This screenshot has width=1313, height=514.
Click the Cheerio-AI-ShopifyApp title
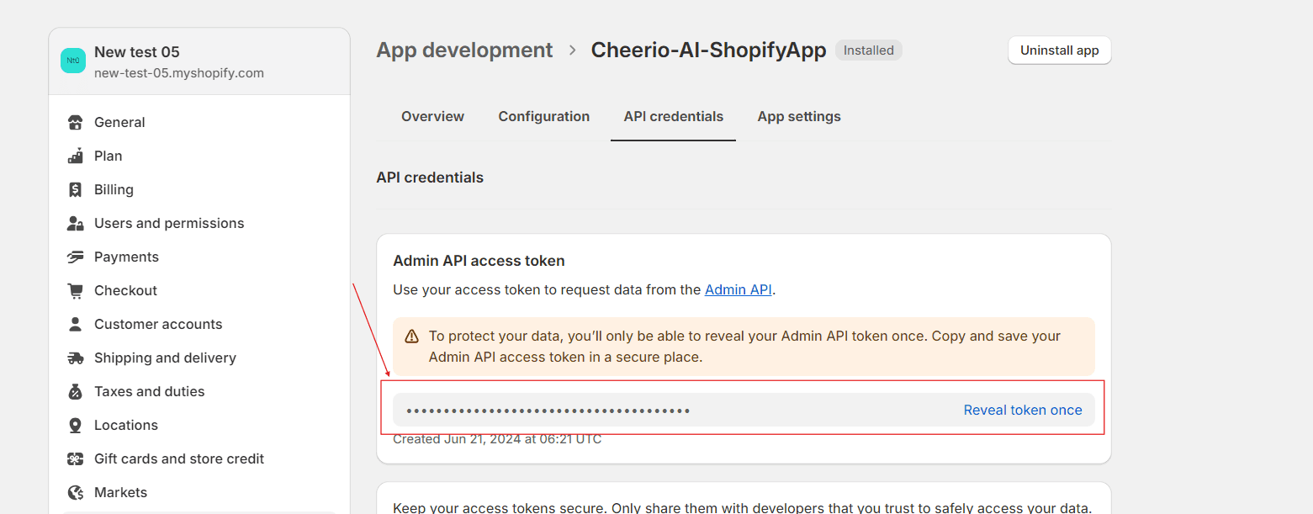pos(708,50)
